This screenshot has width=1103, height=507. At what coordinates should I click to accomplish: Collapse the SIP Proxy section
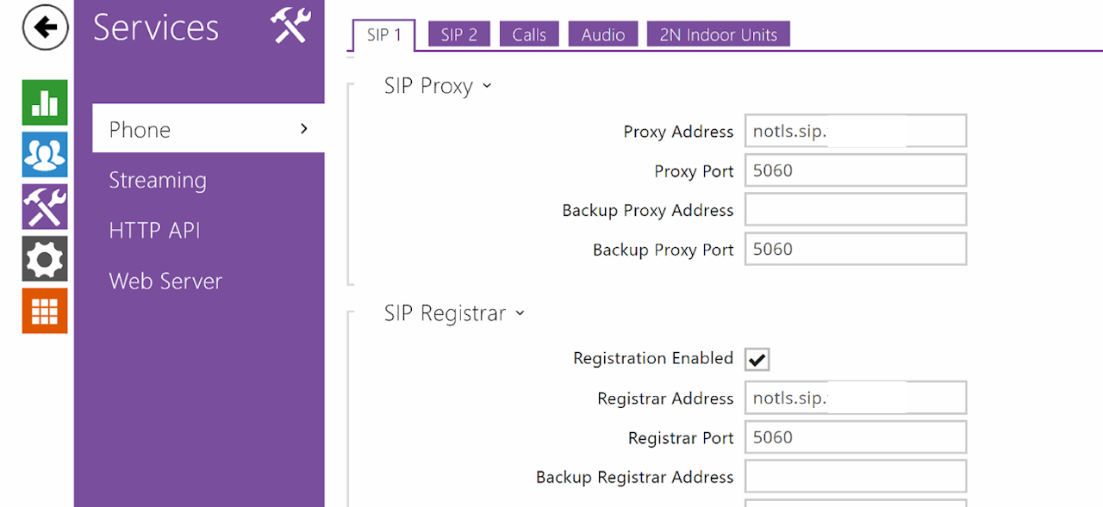[487, 86]
